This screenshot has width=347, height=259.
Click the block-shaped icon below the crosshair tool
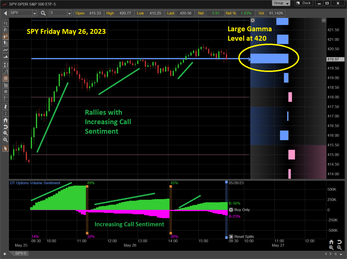tap(5, 106)
